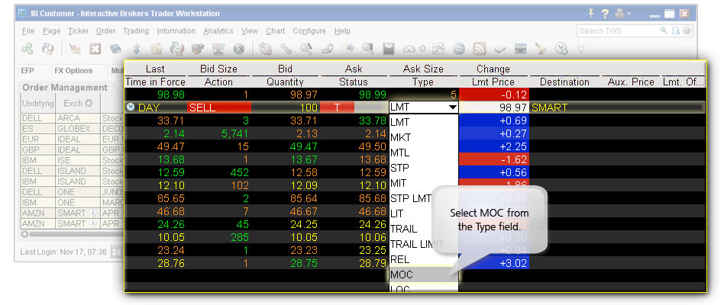Open dropdown arrow beside network icon
Screen dimensions: 724x305
629,14
